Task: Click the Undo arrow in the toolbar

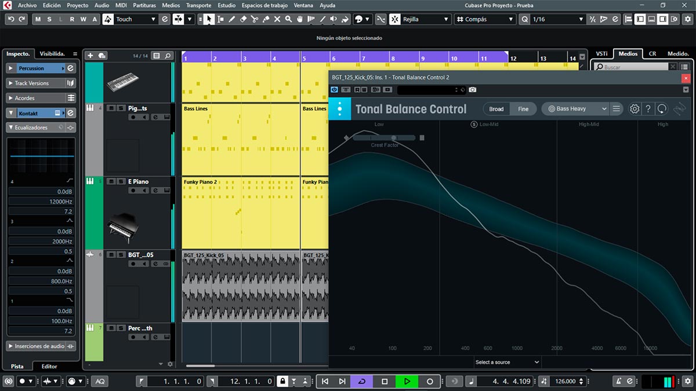Action: 11,19
